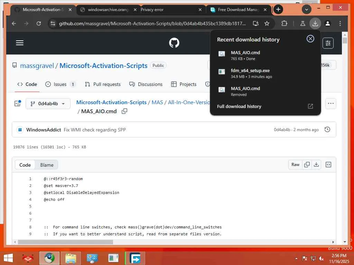The image size is (354, 265).
Task: Click the All-In-One-Version breadcrumb link
Action: pyautogui.click(x=189, y=102)
